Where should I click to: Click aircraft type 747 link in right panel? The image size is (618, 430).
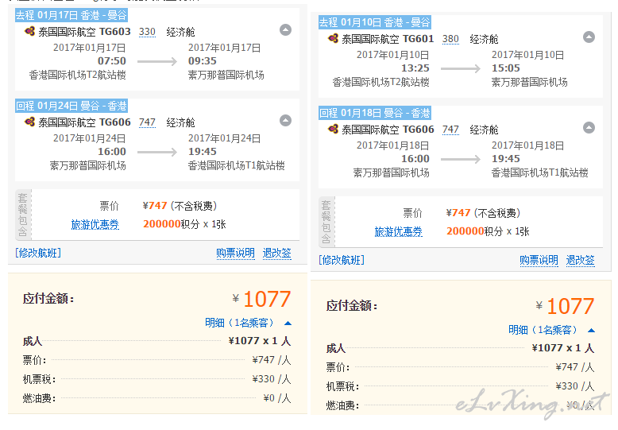pos(450,130)
